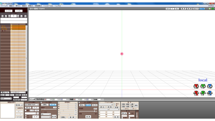Adjust the shadow range slider in the self-shadow panel
The image size is (215, 121).
(88, 111)
